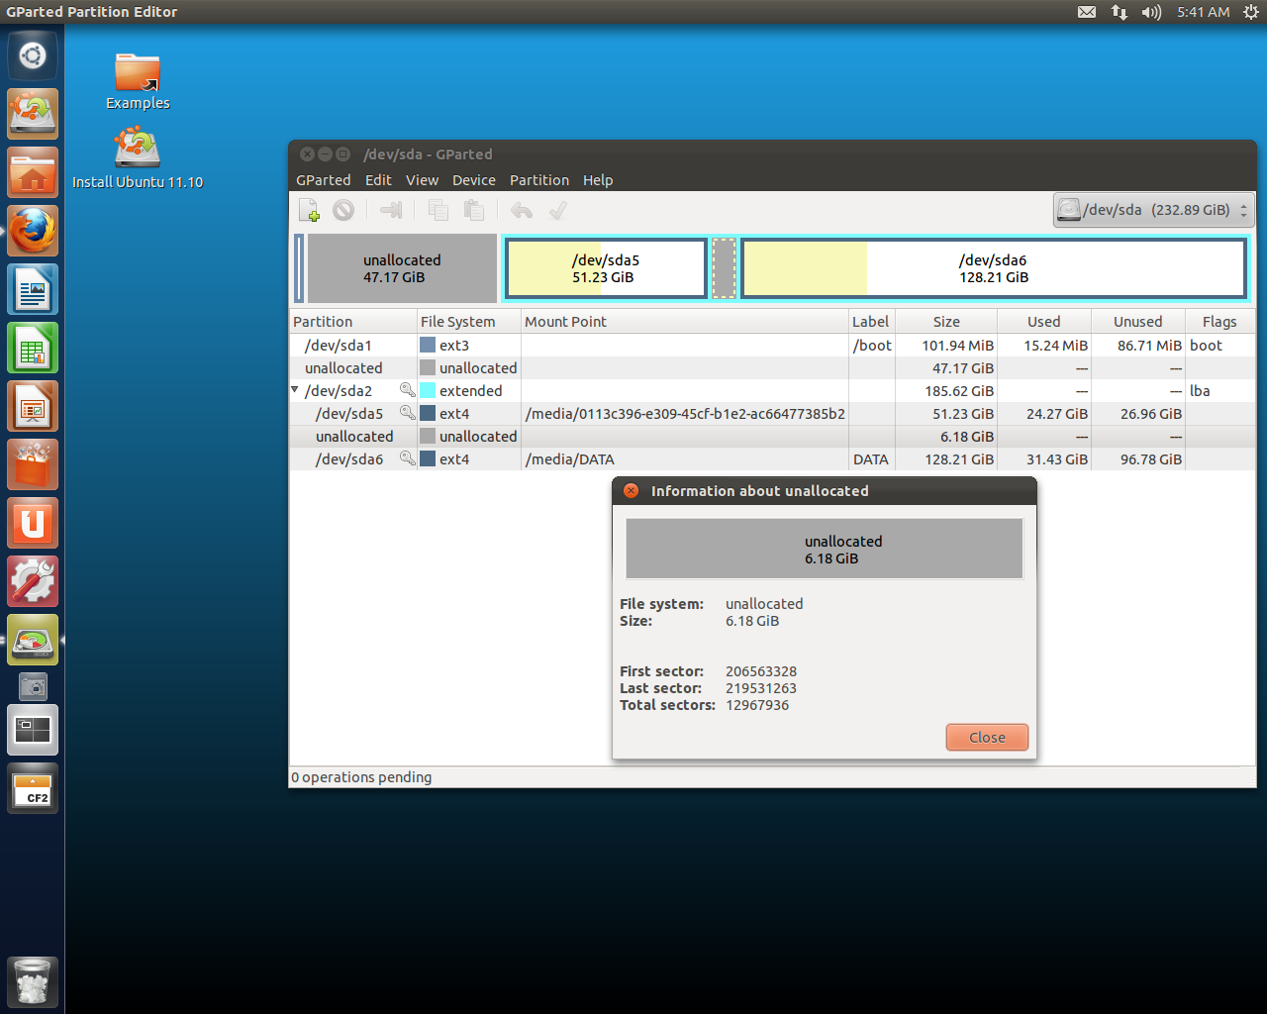Click the Used column header

[1044, 322]
